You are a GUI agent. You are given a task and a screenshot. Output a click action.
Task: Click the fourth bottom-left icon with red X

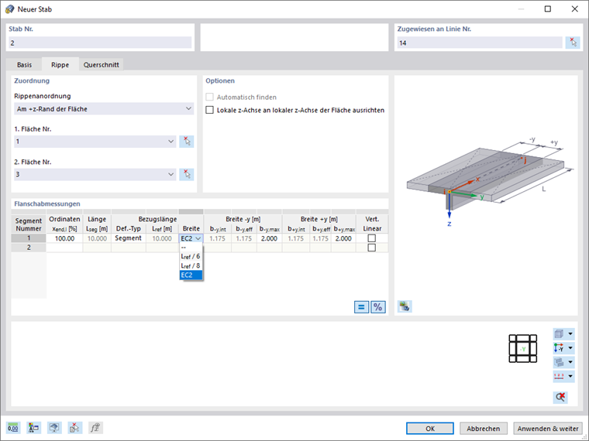coord(74,428)
